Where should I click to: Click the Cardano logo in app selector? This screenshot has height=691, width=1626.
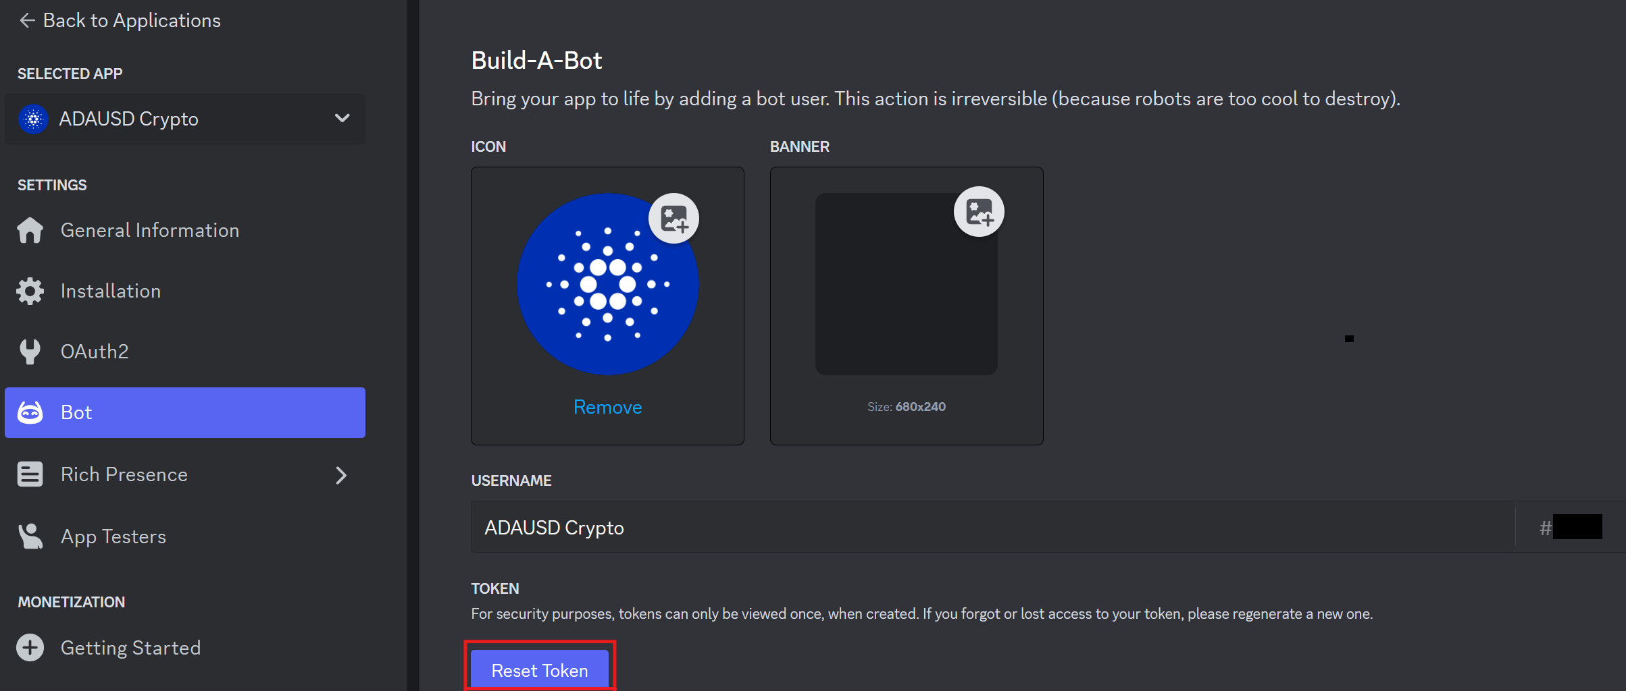(x=34, y=119)
